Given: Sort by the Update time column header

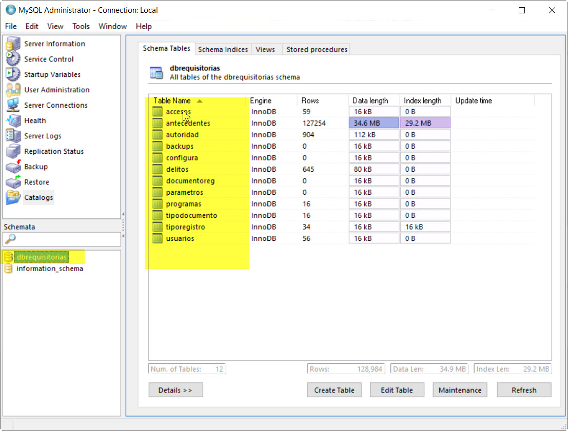Looking at the screenshot, I should pyautogui.click(x=493, y=100).
